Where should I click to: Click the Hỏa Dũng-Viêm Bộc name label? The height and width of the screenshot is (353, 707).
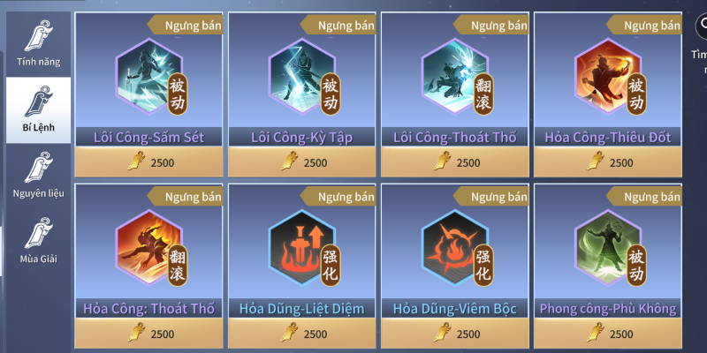(455, 308)
